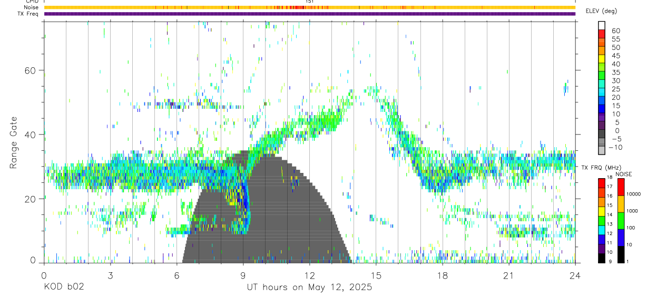Click the x-axis tick label 9
647x298 pixels.
(x=243, y=275)
